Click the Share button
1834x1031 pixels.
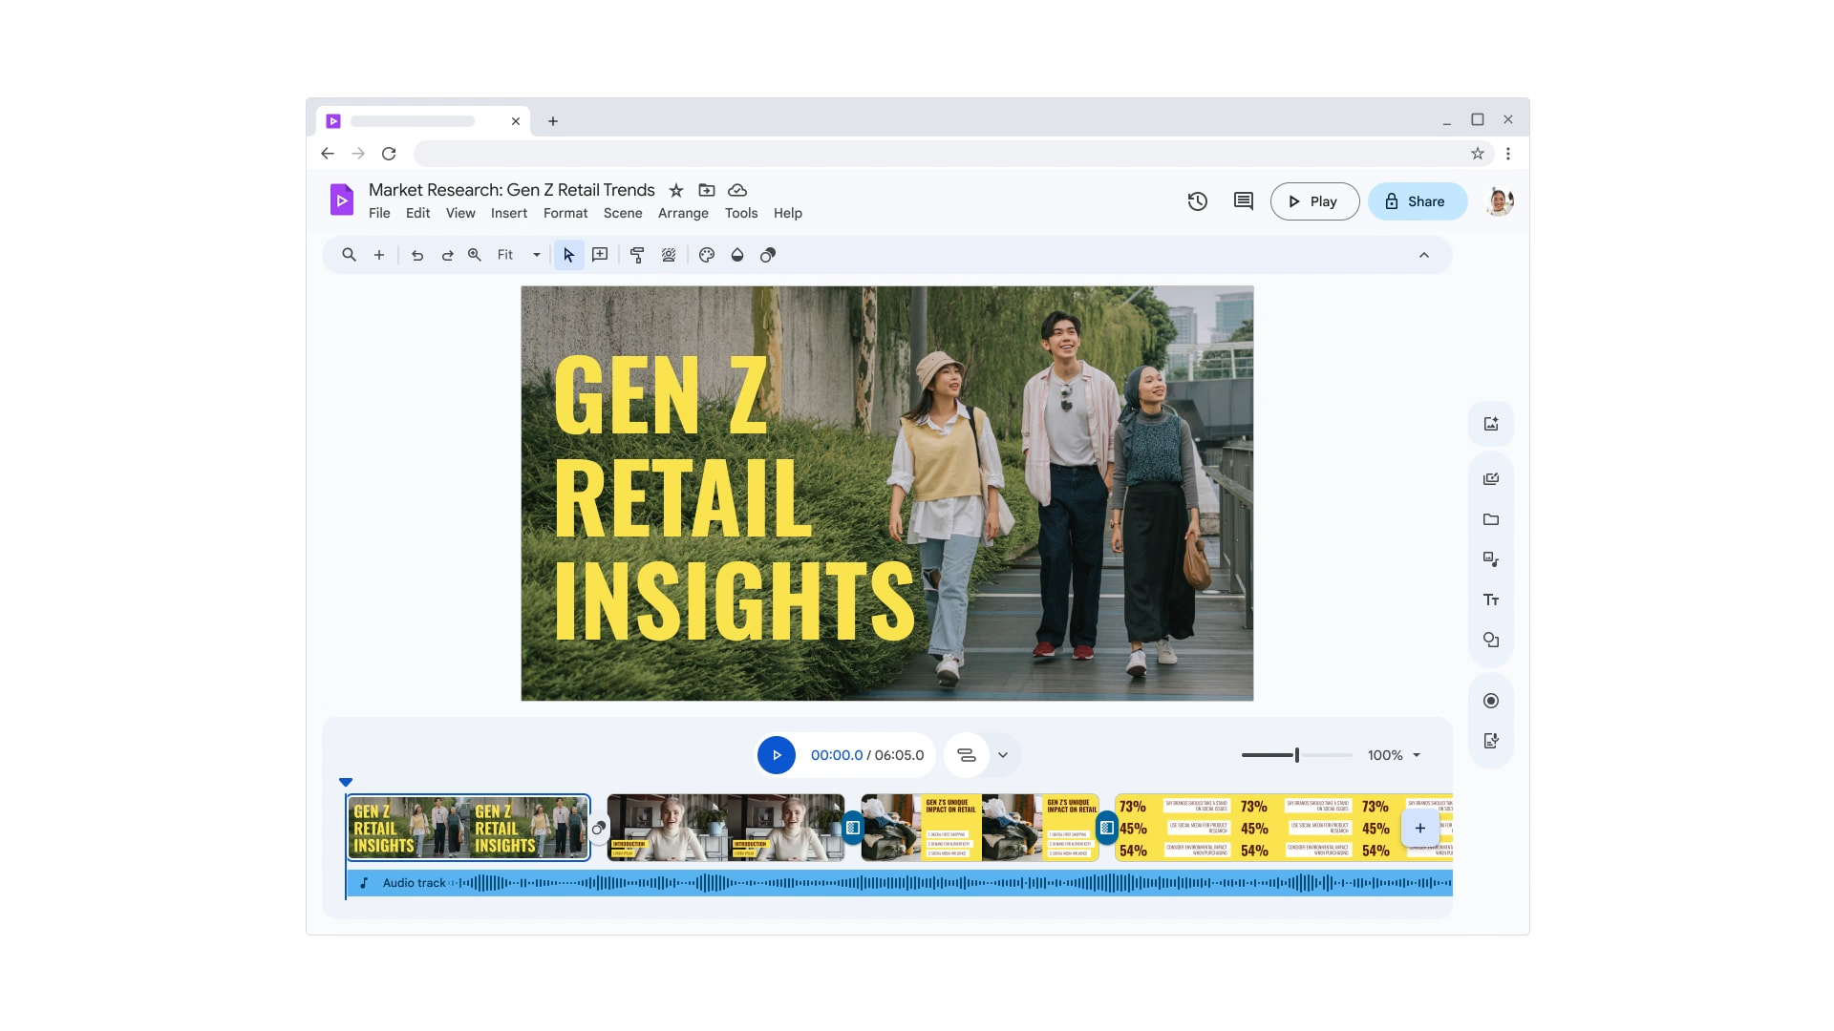pos(1412,200)
